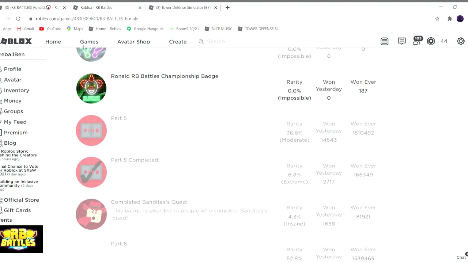468x263 pixels.
Task: Open Blog in the sidebar
Action: tap(10, 143)
